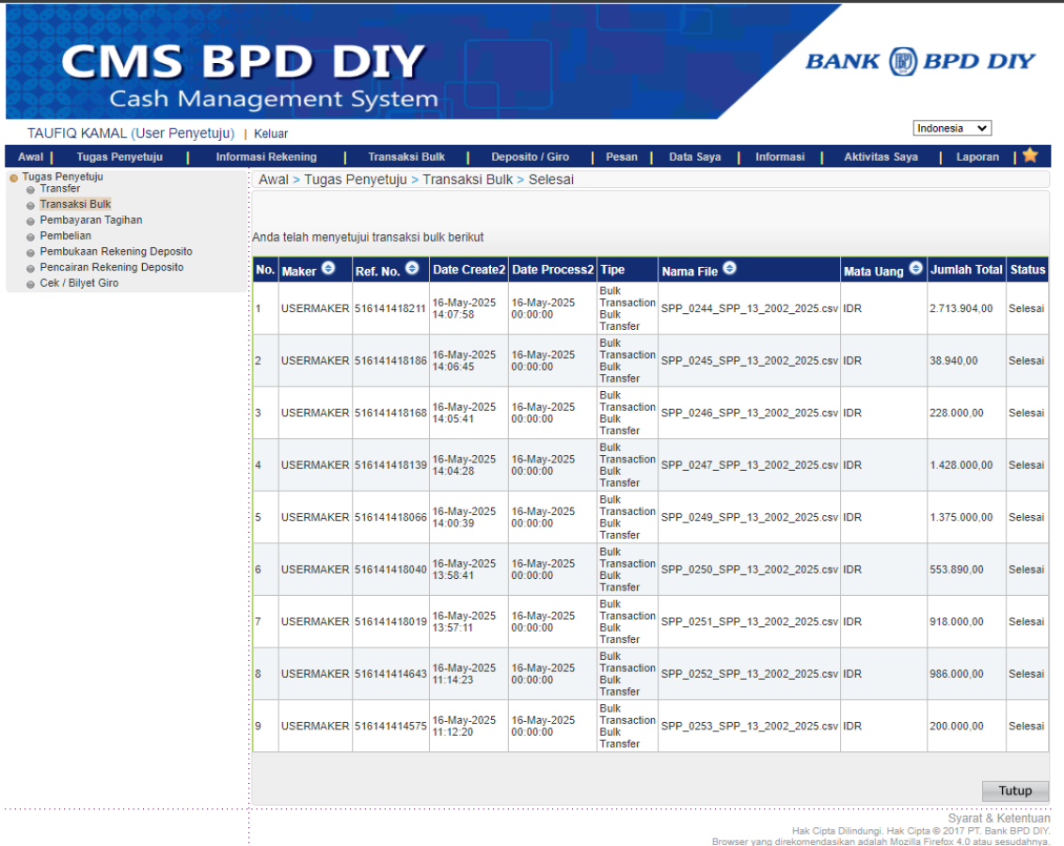Click the star favorites icon in menu bar

click(x=1030, y=155)
